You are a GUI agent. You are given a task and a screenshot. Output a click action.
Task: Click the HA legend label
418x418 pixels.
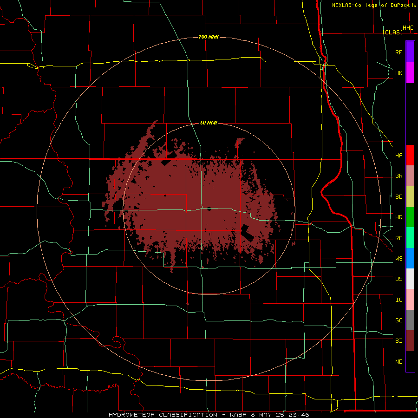click(398, 156)
